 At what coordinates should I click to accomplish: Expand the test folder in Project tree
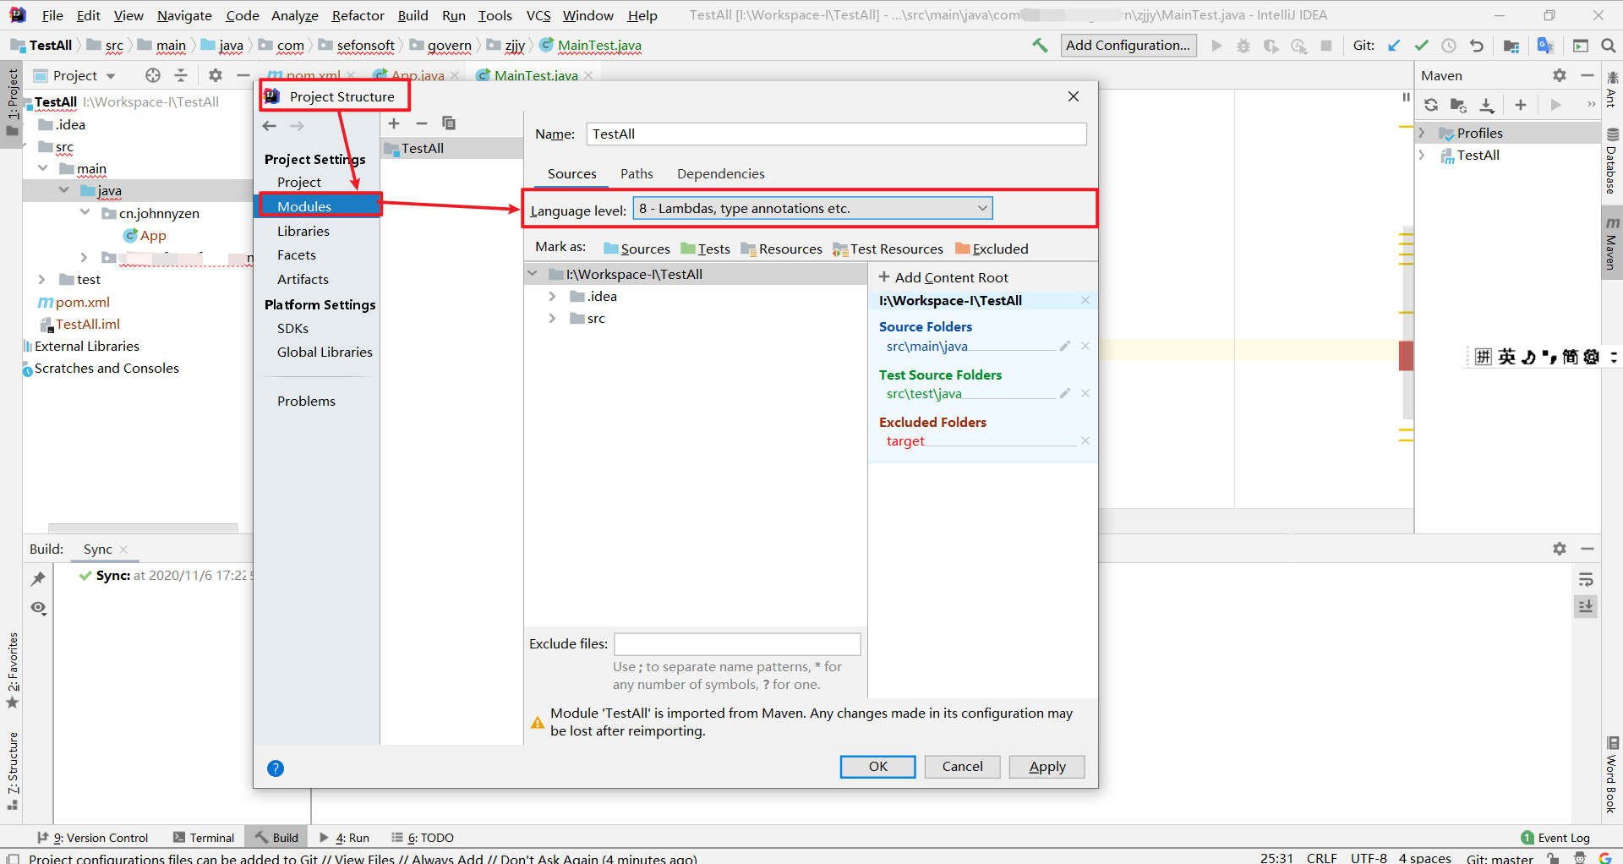(41, 279)
